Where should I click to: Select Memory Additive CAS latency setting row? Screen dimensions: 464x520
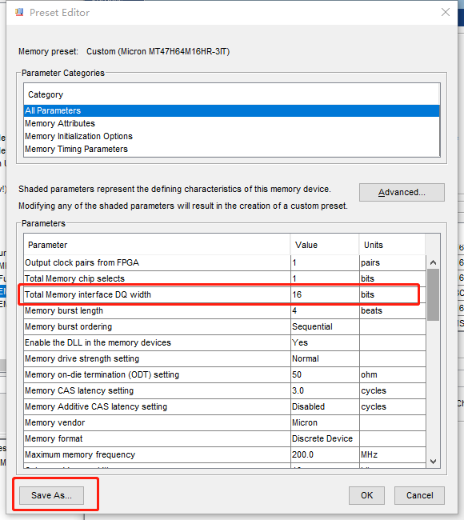tap(225, 406)
